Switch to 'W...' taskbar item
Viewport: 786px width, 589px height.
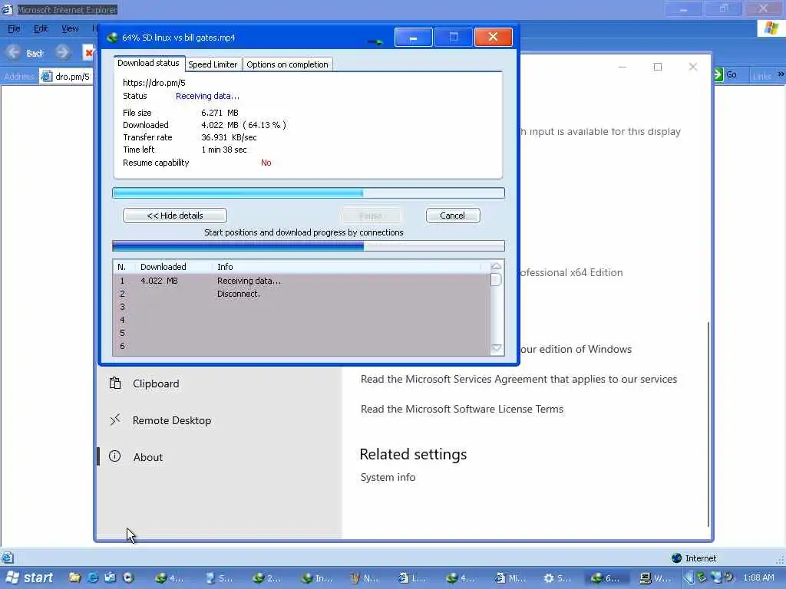coord(656,578)
